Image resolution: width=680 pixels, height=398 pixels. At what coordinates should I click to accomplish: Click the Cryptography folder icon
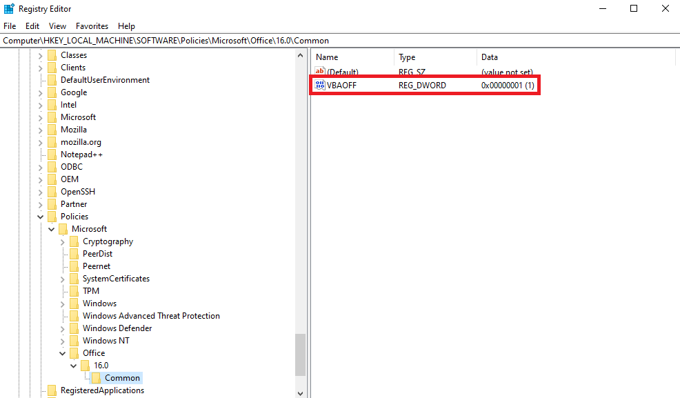[x=74, y=241]
